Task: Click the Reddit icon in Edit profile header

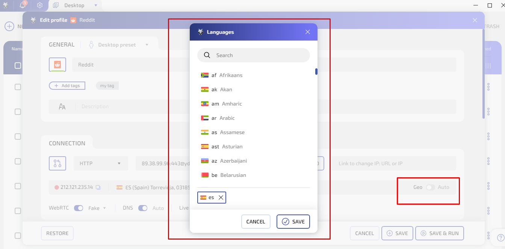Action: coord(72,20)
